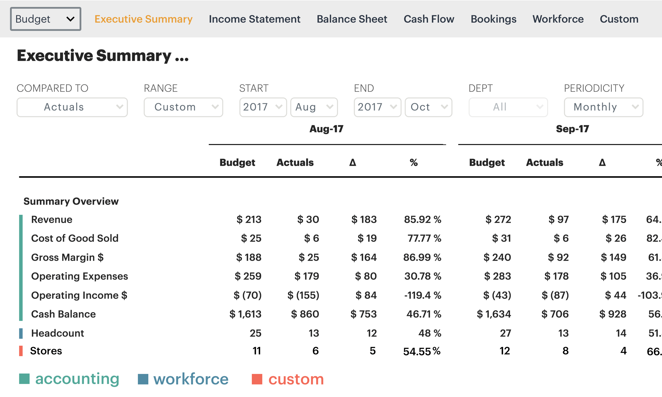This screenshot has width=662, height=397.
Task: Toggle the End month Oct selector
Action: 427,106
